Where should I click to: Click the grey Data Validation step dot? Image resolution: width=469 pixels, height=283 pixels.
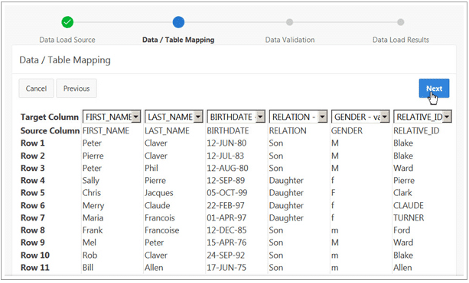point(289,22)
